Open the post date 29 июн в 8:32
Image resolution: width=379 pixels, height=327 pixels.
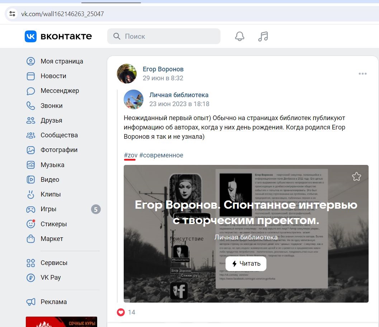coord(163,78)
